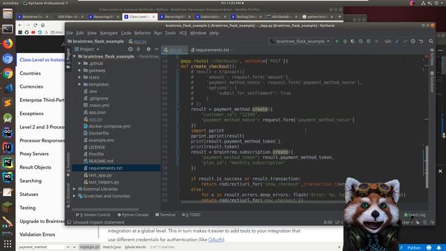Toggle Match Case in Firefox find bar

111,247
